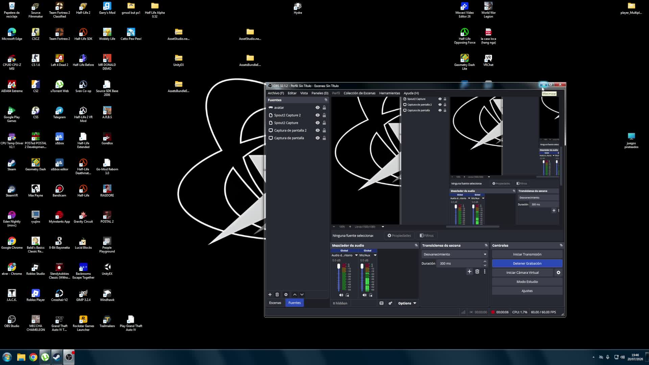Open virtual camera settings with the gear icon

point(558,272)
